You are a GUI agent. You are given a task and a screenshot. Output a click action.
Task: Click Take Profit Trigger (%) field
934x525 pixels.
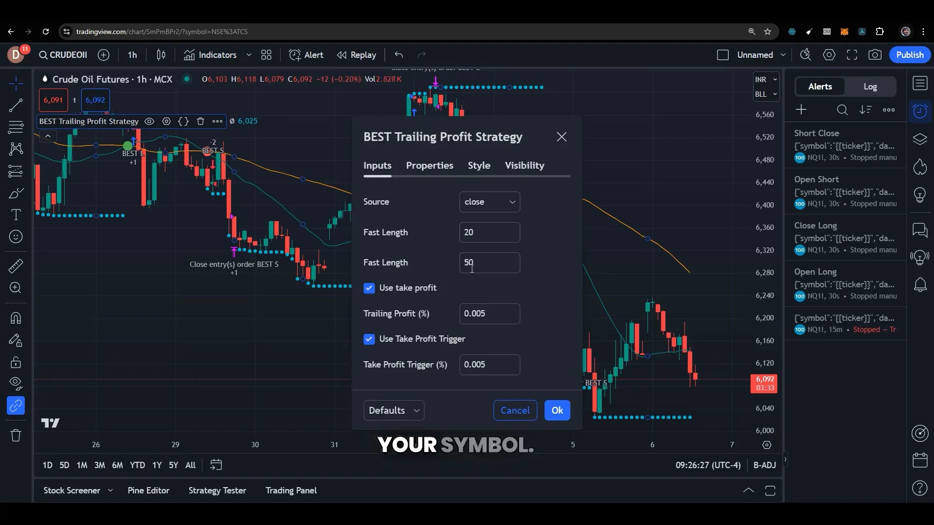(489, 365)
